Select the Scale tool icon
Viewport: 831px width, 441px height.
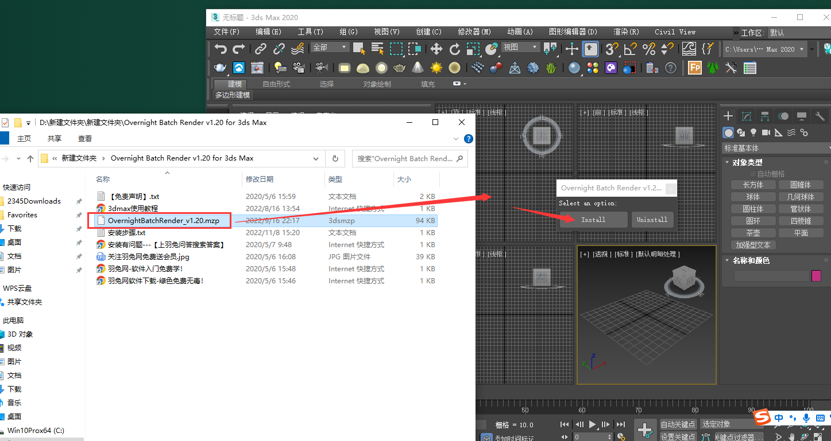click(473, 49)
